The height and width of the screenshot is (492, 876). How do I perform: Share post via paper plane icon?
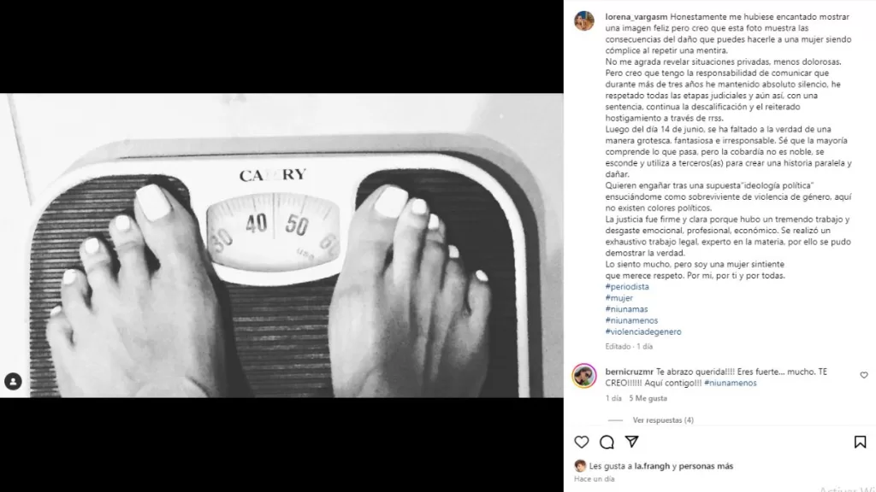click(632, 442)
